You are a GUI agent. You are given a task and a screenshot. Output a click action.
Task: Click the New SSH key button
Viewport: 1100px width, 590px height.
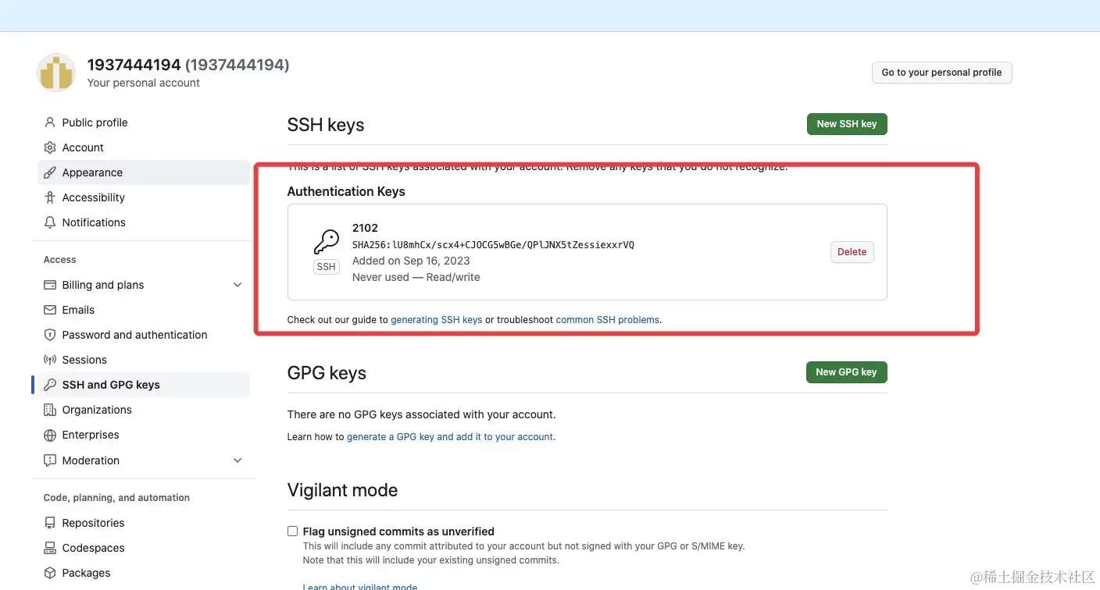[846, 124]
